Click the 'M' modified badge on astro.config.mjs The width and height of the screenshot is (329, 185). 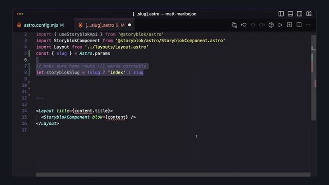click(62, 25)
